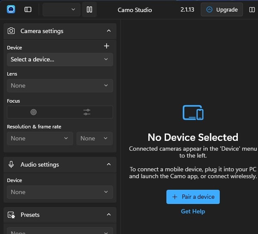258x234 pixels.
Task: Add a device with the plus icon
Action: tap(107, 46)
